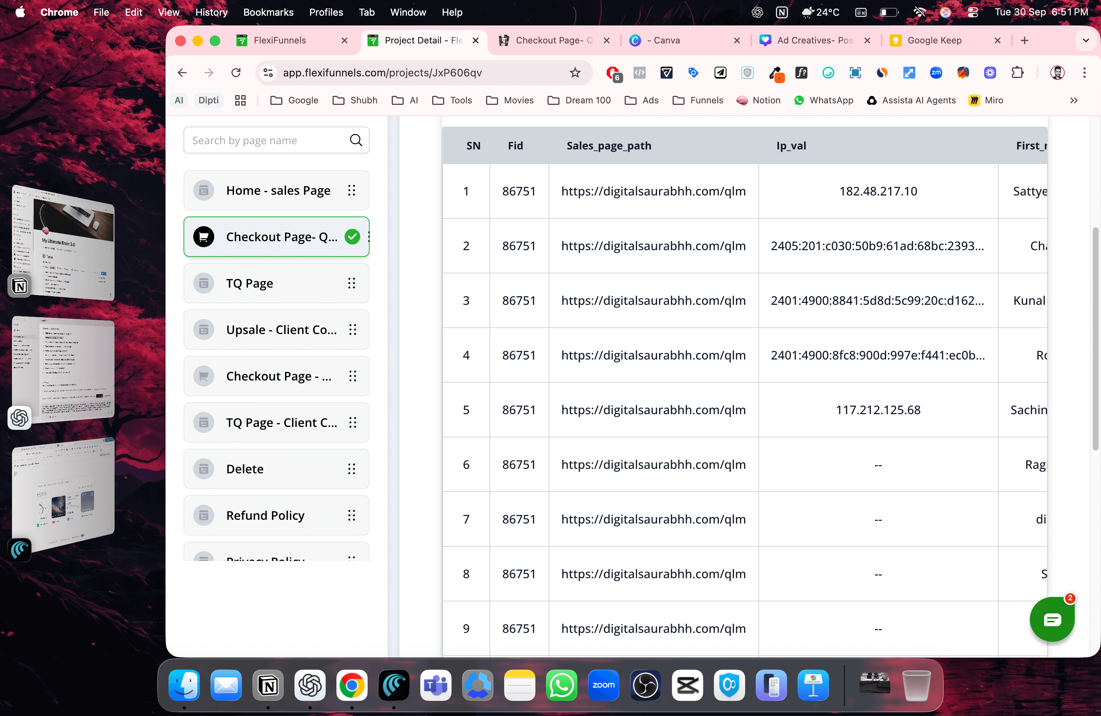
Task: Open the tab search dropdown arrow
Action: pos(1086,40)
